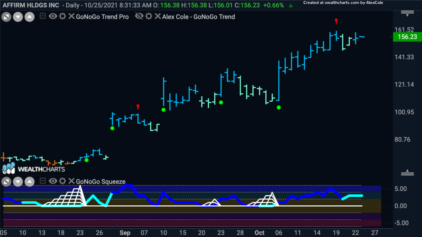422x237 pixels.
Task: Click the GoNoGo Trend Pro indicator label
Action: pyautogui.click(x=102, y=16)
